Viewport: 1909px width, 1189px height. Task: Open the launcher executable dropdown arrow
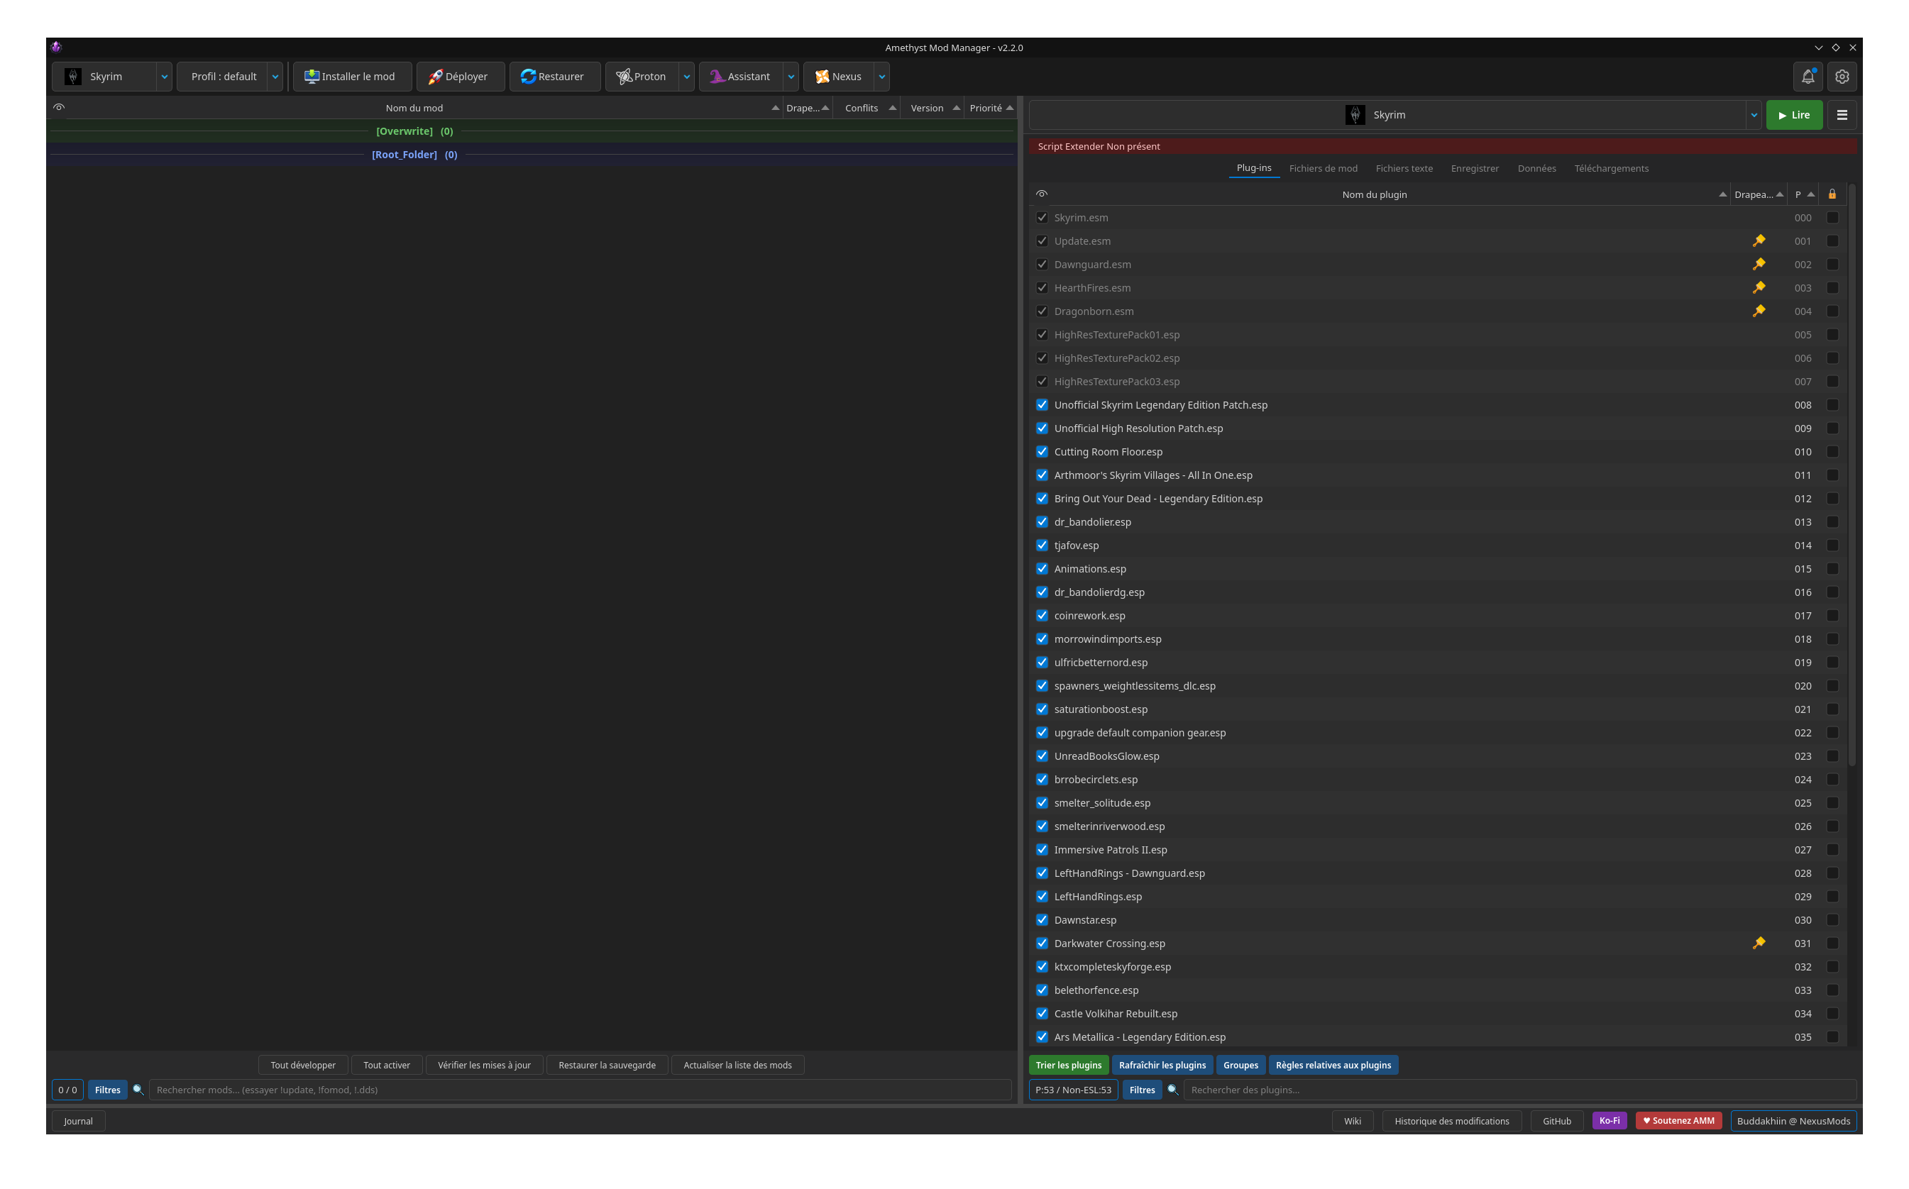tap(1754, 115)
